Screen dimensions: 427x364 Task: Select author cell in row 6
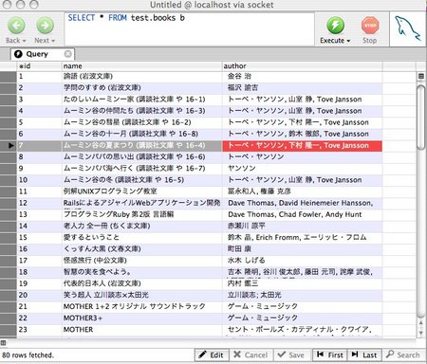303,134
